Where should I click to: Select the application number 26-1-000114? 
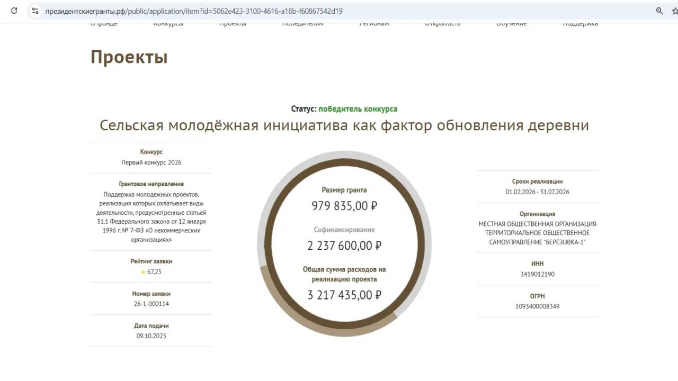click(x=152, y=304)
